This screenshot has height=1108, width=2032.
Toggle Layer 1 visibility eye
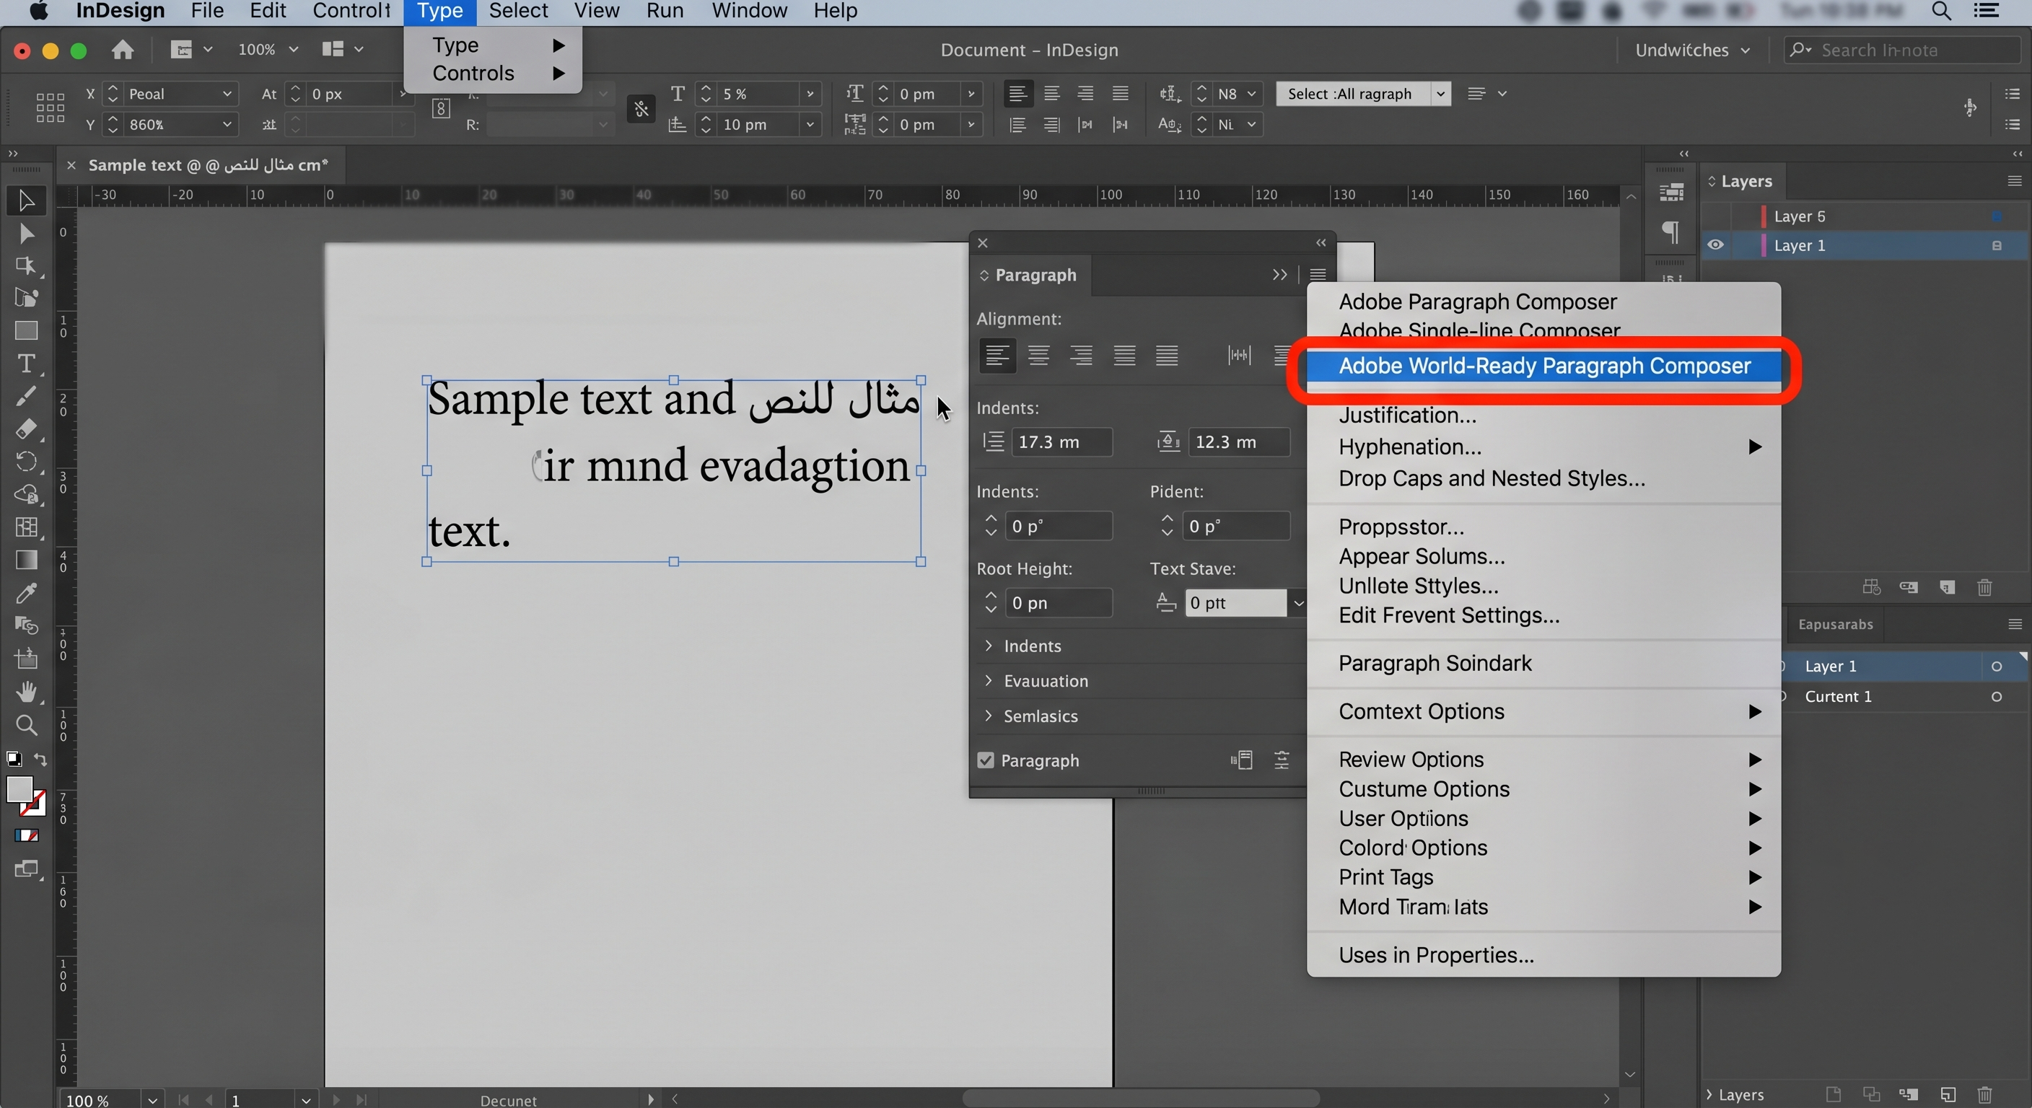(1715, 245)
